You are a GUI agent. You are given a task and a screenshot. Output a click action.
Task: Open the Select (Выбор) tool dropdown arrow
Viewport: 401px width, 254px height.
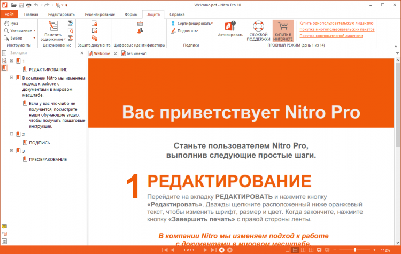34,38
